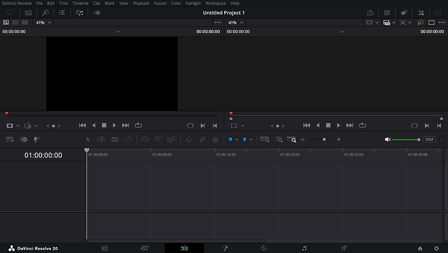This screenshot has height=253, width=448.
Task: Expand timeline viewer name chevron
Action: tap(342, 31)
